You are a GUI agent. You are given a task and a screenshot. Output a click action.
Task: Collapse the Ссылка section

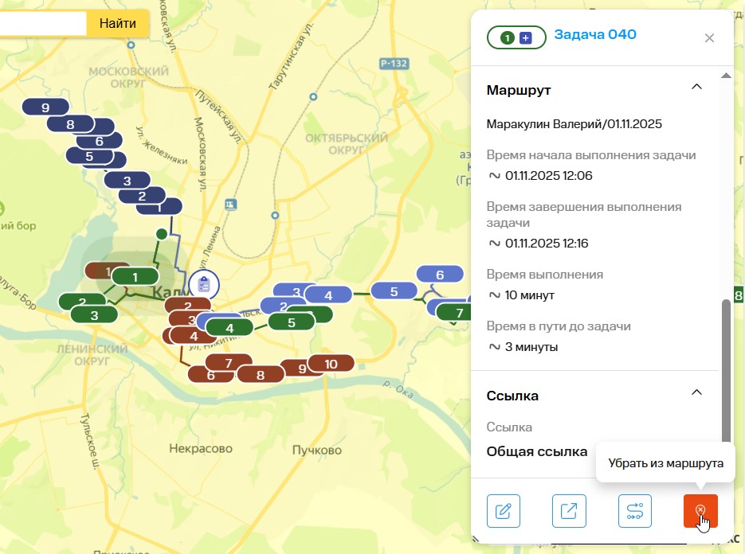pos(696,392)
